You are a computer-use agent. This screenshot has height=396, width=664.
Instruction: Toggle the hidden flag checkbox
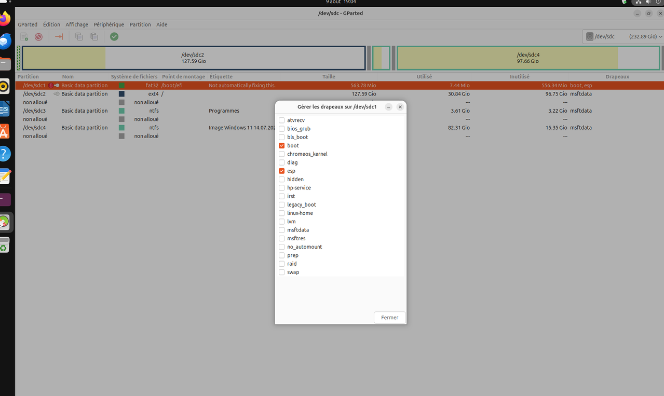point(282,180)
